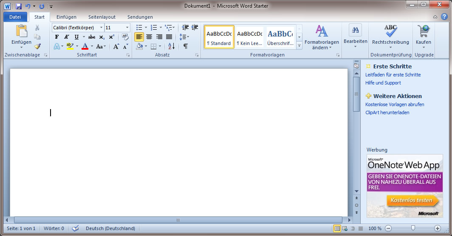Switch to the Start tab
Image resolution: width=452 pixels, height=236 pixels.
coord(40,17)
